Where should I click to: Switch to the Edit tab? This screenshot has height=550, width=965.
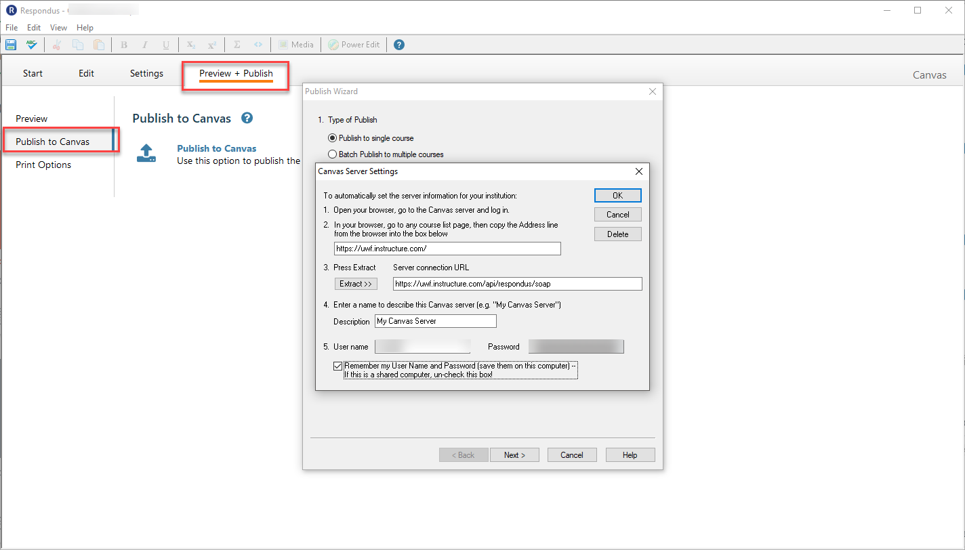tap(86, 73)
